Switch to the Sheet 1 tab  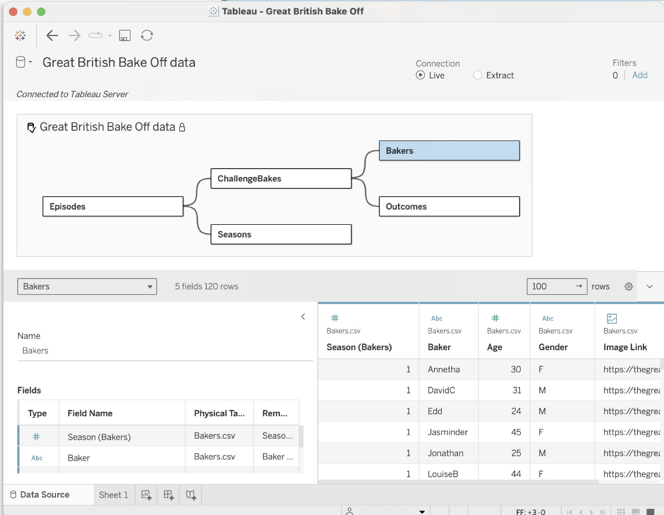click(113, 495)
